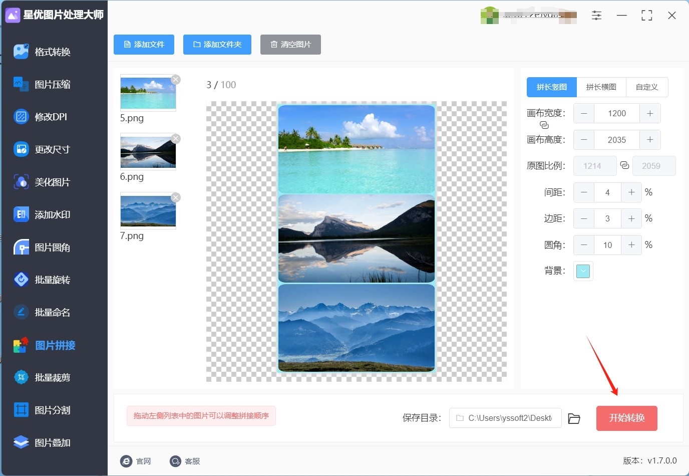This screenshot has height=476, width=689.
Task: Choose the 图片分割 image split tool
Action: point(52,410)
